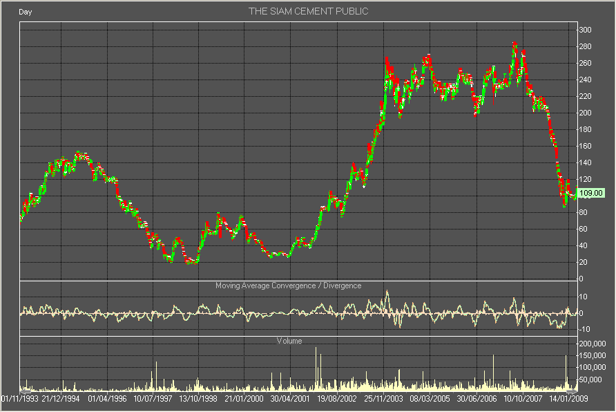Screen dimensions: 616x412
Task: Click the Day period label
Action: [x=25, y=12]
